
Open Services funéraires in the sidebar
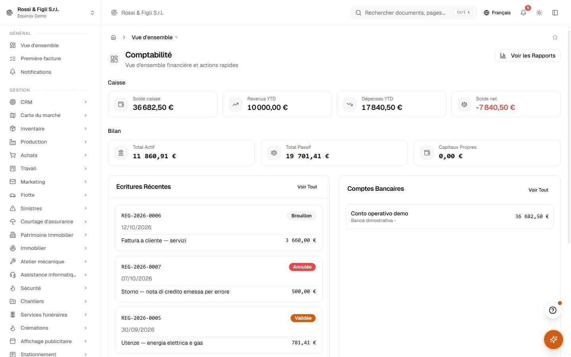point(48,315)
